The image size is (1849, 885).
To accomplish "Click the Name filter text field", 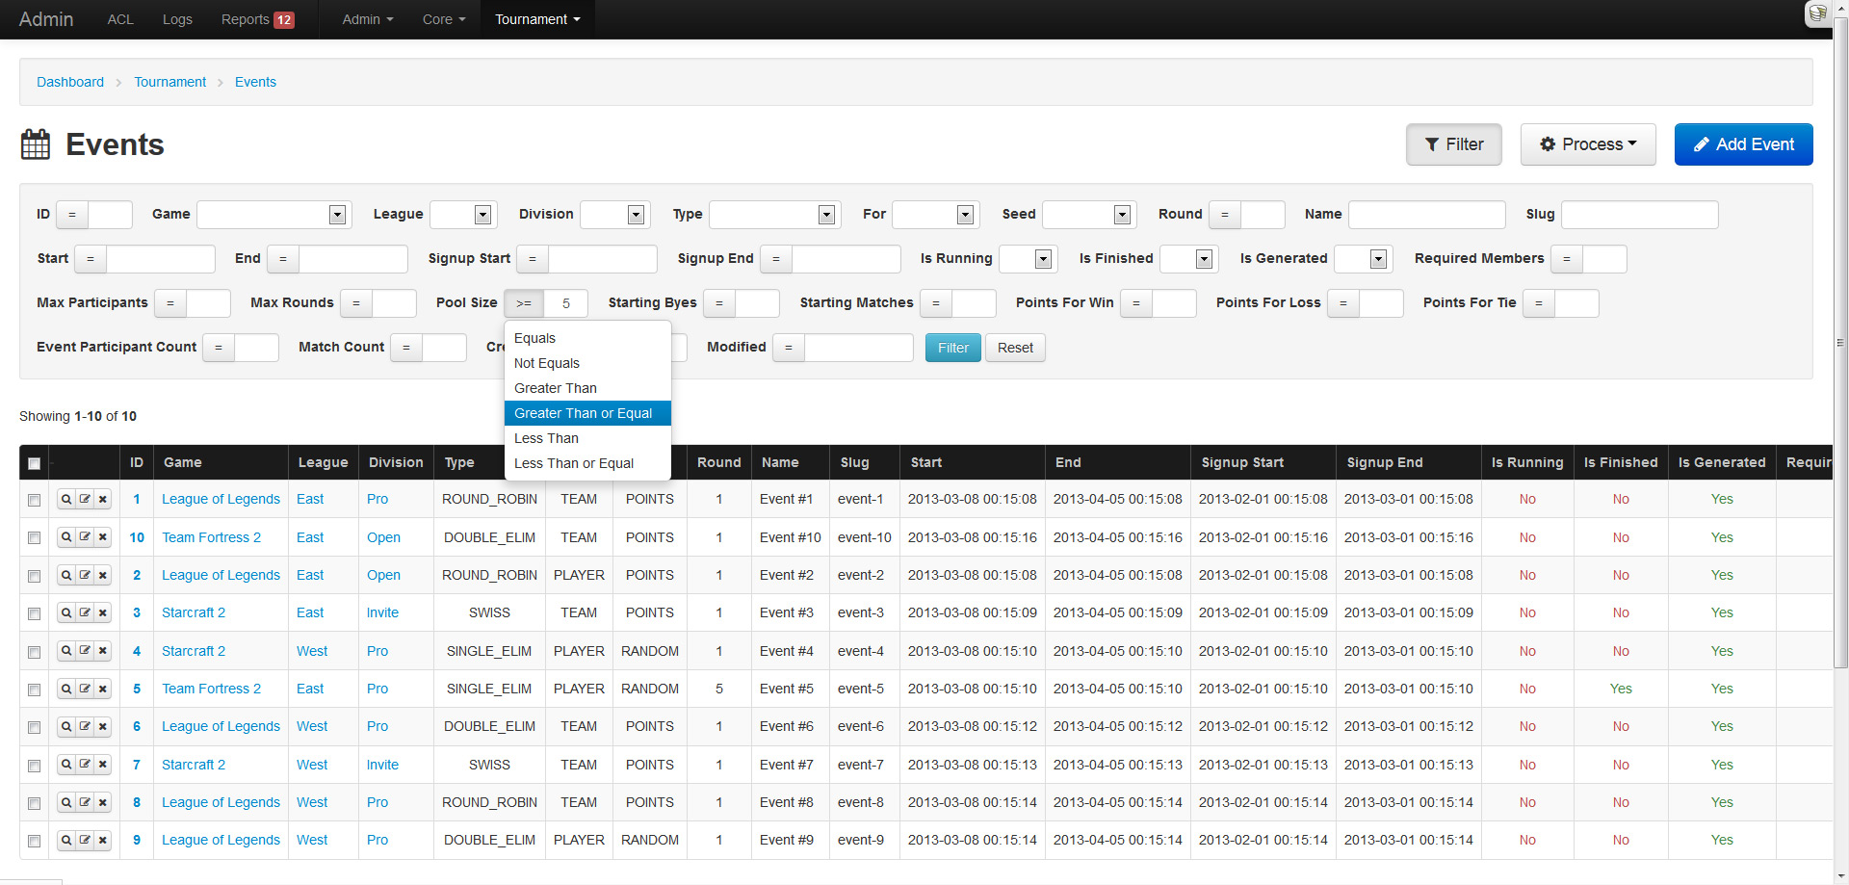I will pyautogui.click(x=1425, y=215).
